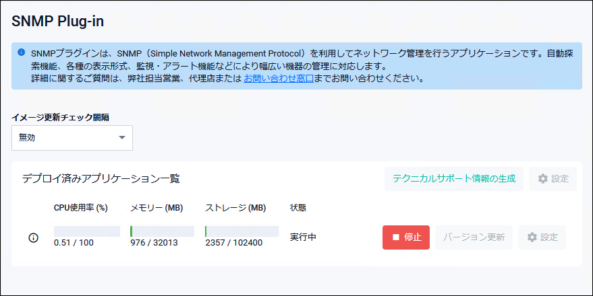
Task: Click the circled info icon beside CPU usage
Action: [33, 237]
